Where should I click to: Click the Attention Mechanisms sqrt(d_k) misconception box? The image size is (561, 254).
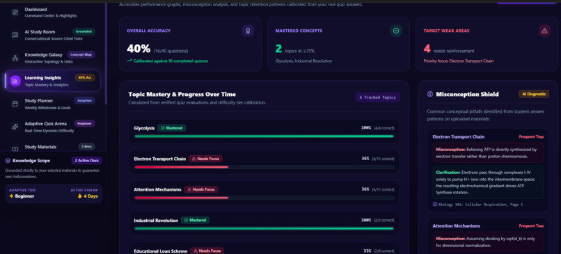488,242
